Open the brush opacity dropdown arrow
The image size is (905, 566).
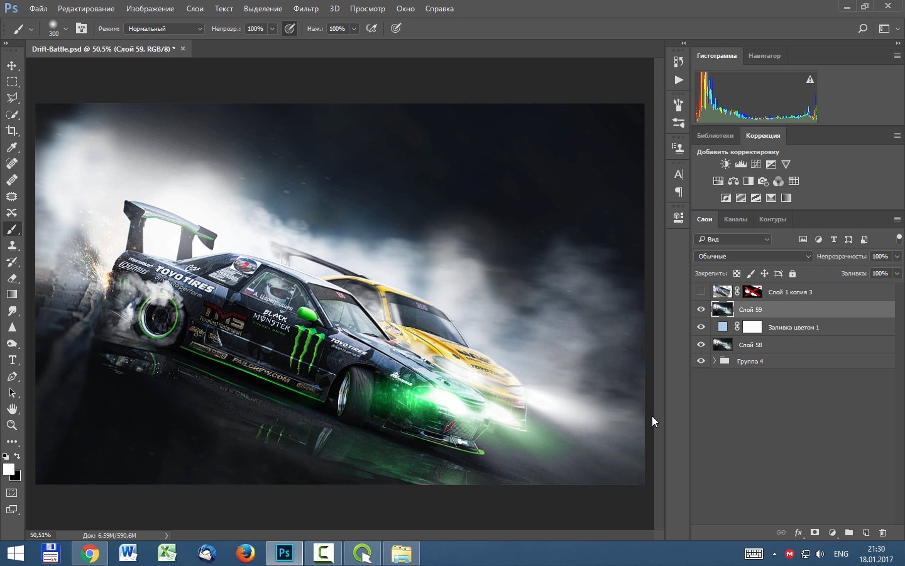point(272,28)
